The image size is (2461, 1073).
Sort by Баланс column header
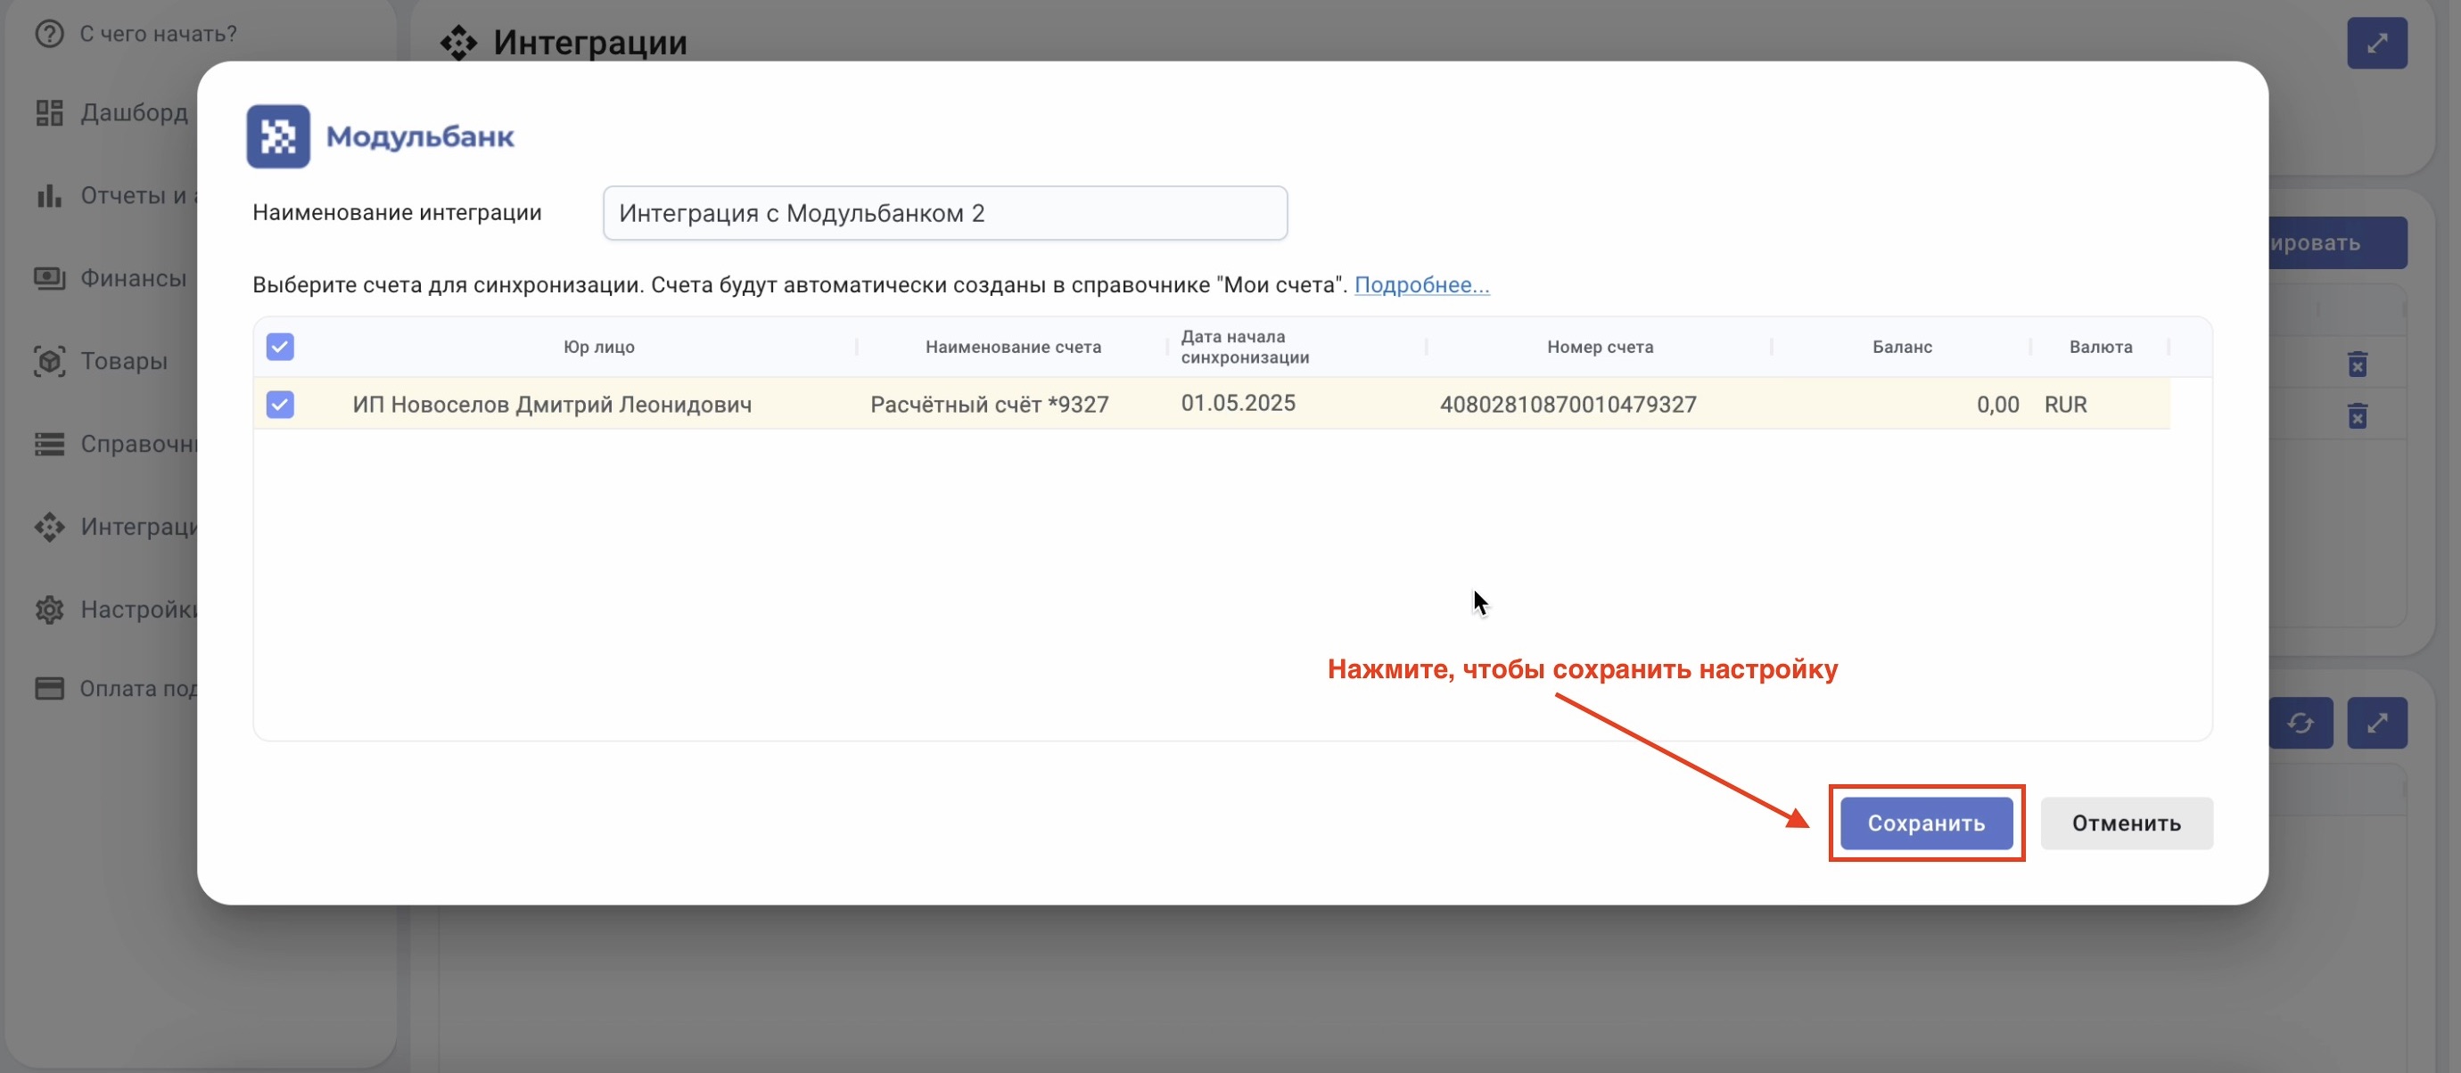[x=1901, y=347]
